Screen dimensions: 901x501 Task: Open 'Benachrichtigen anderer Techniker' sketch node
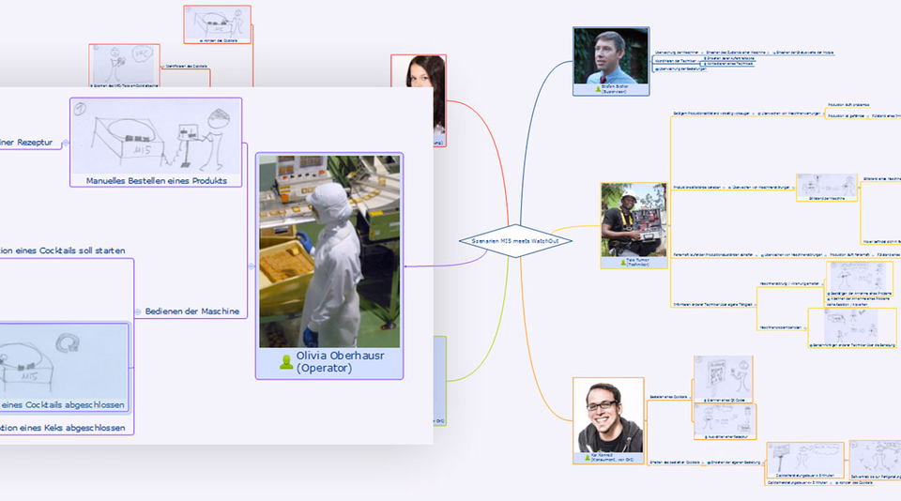(852, 328)
